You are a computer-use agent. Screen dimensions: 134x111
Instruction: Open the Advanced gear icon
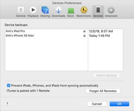[x=111, y=10]
